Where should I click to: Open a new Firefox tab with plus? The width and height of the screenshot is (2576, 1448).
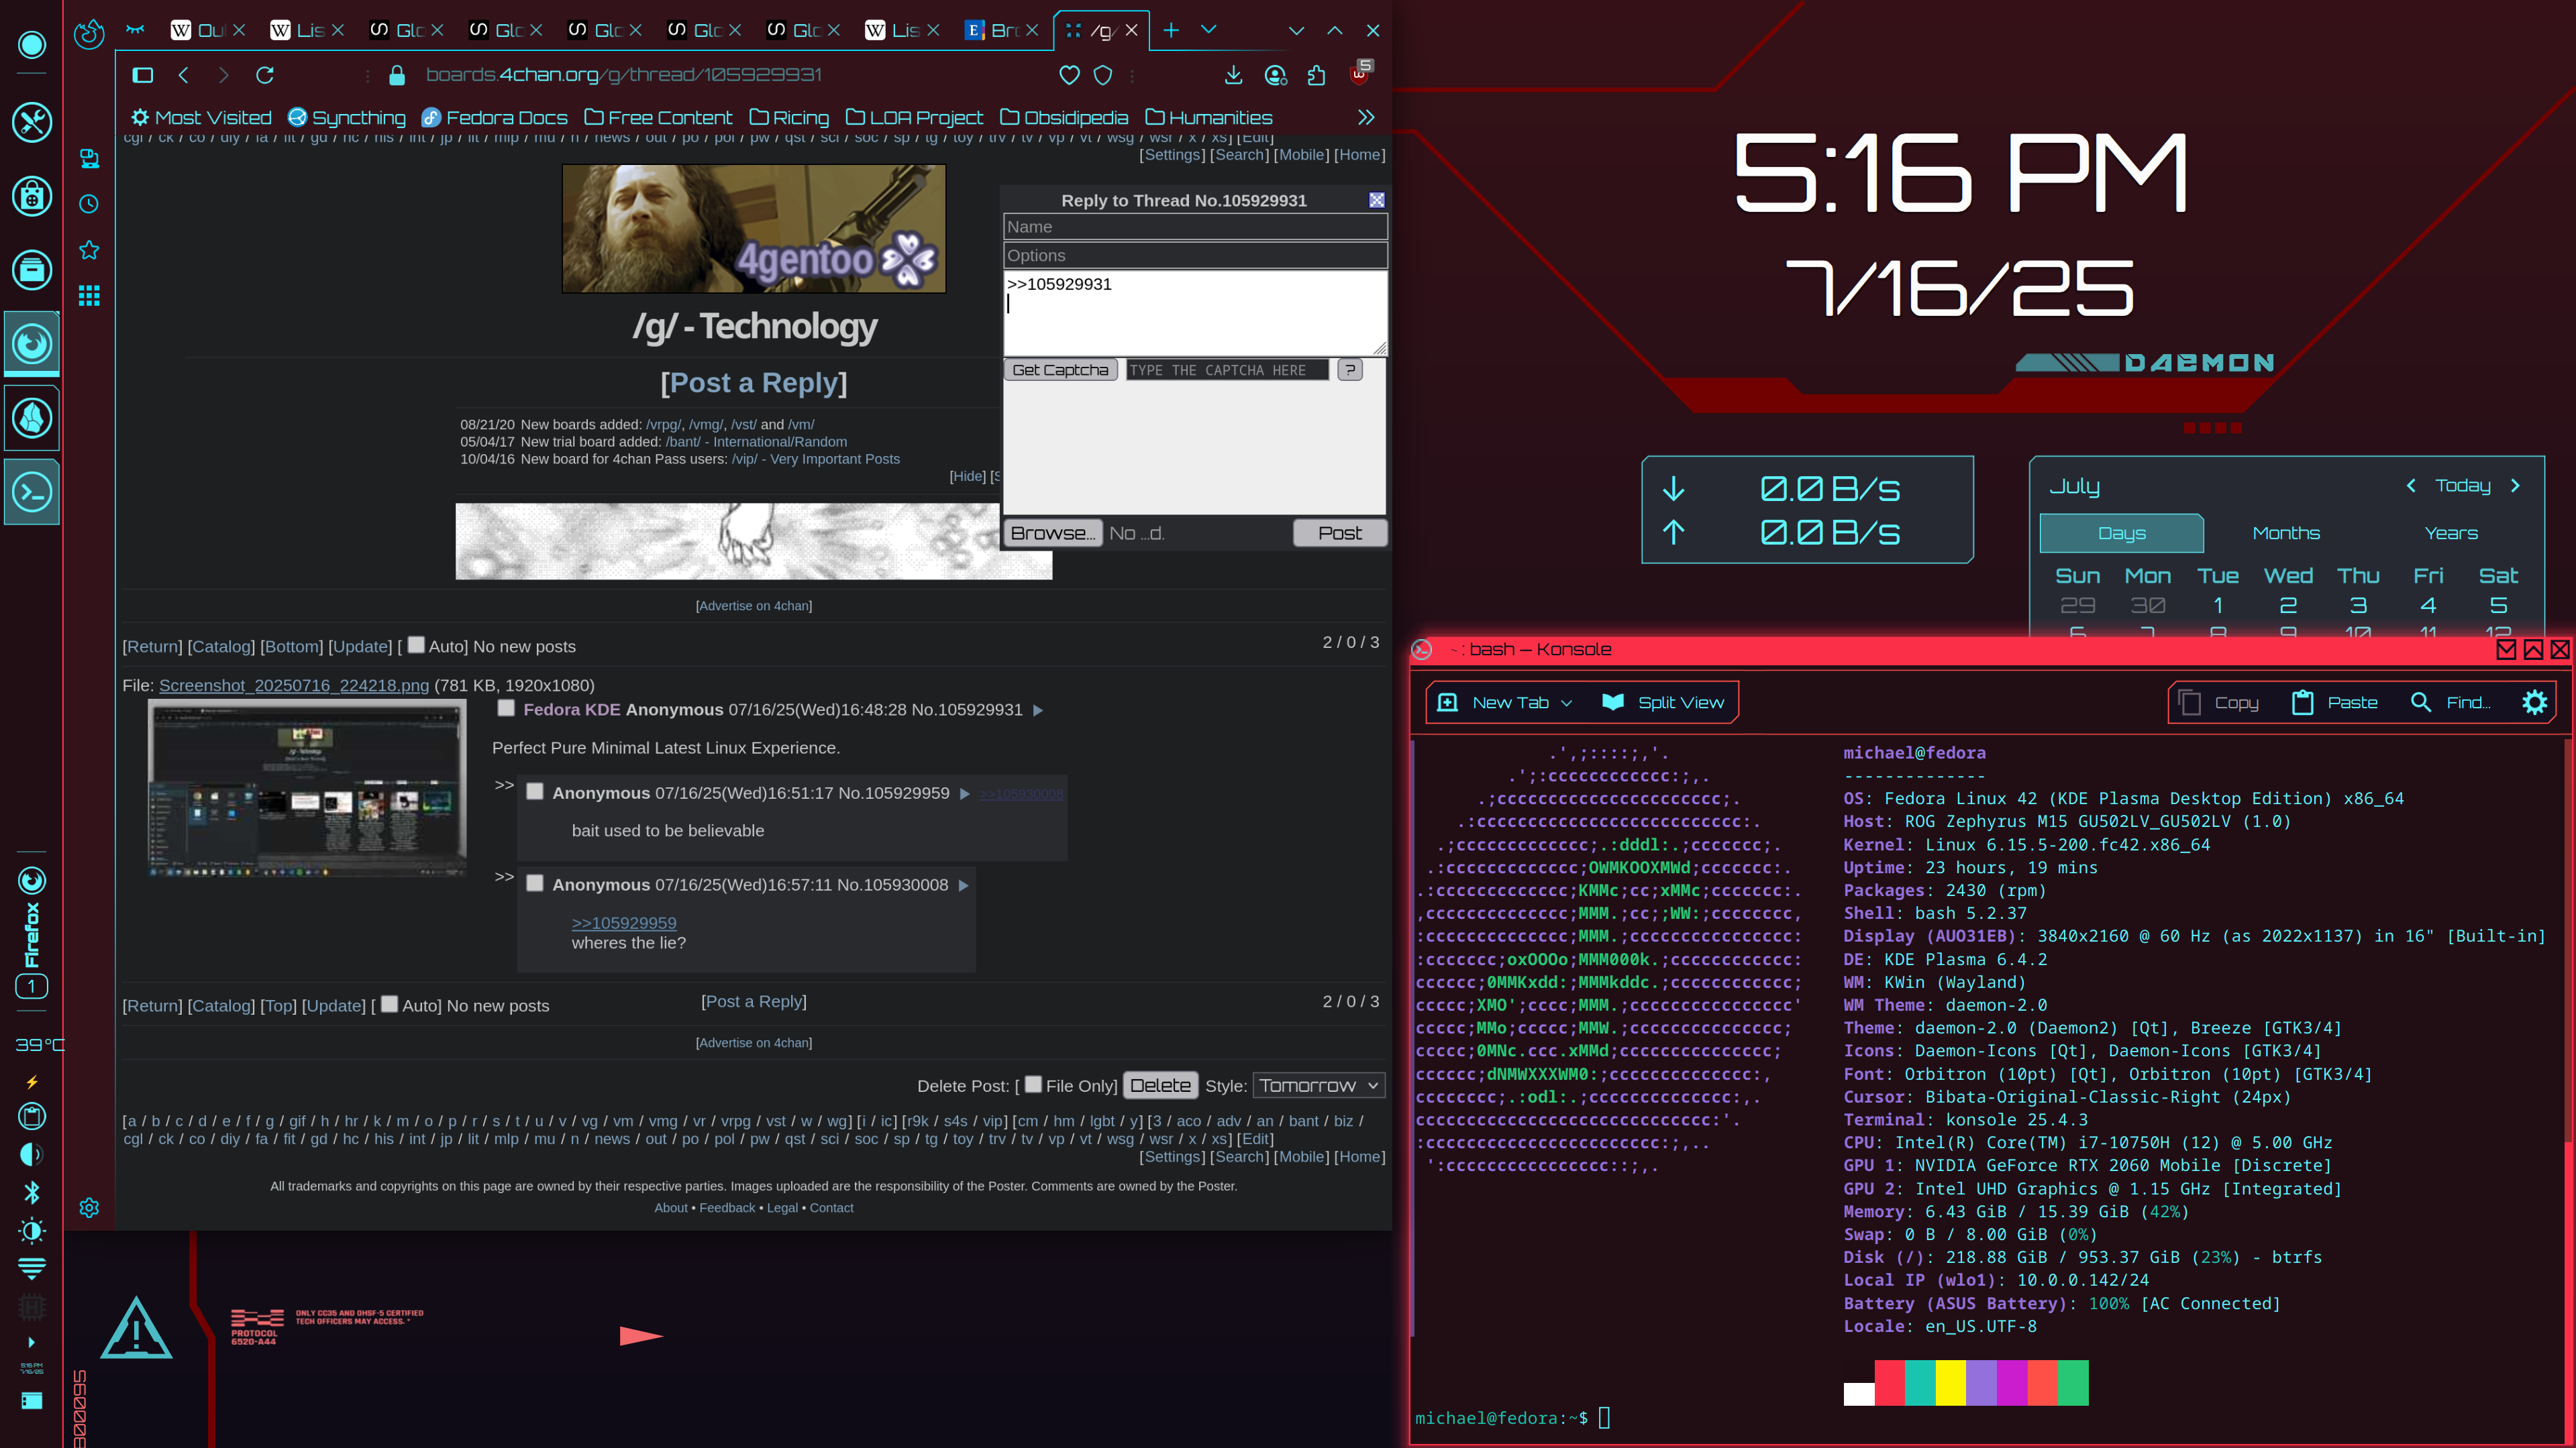(x=1171, y=31)
